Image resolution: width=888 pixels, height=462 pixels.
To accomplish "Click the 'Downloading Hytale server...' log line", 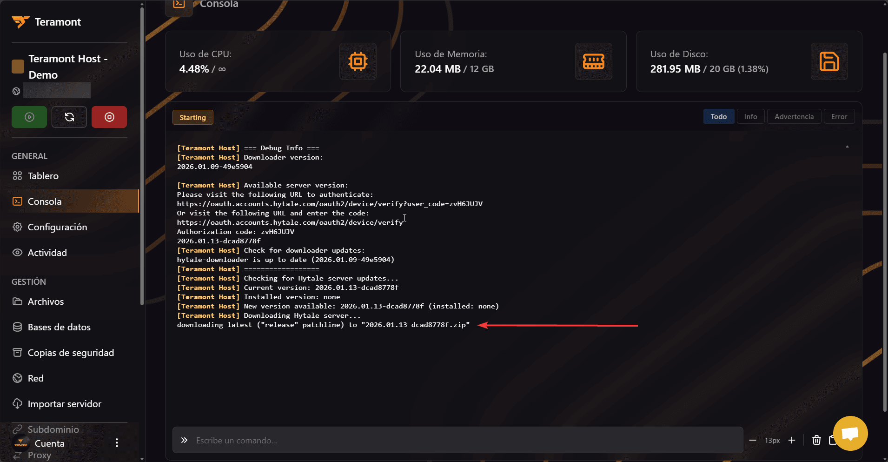I will pos(268,315).
